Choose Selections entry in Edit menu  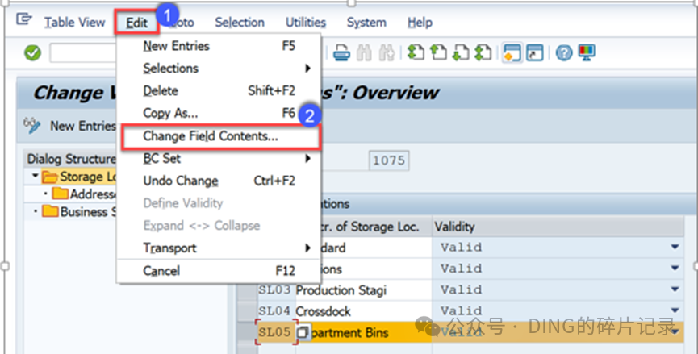(219, 69)
